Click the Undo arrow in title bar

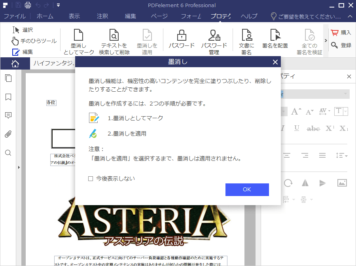(x=38, y=5)
